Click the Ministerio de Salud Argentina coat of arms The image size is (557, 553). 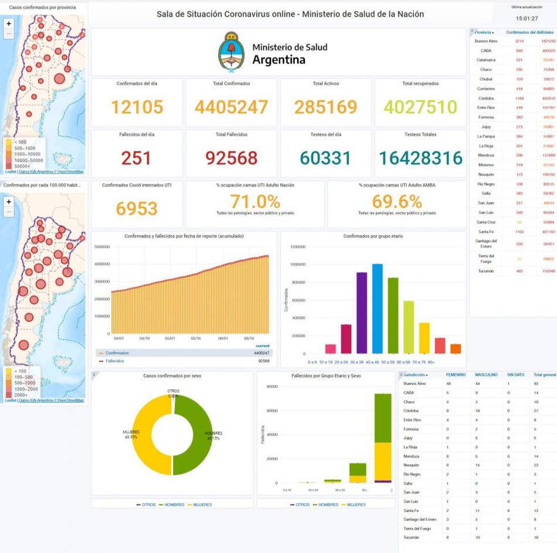coord(231,52)
